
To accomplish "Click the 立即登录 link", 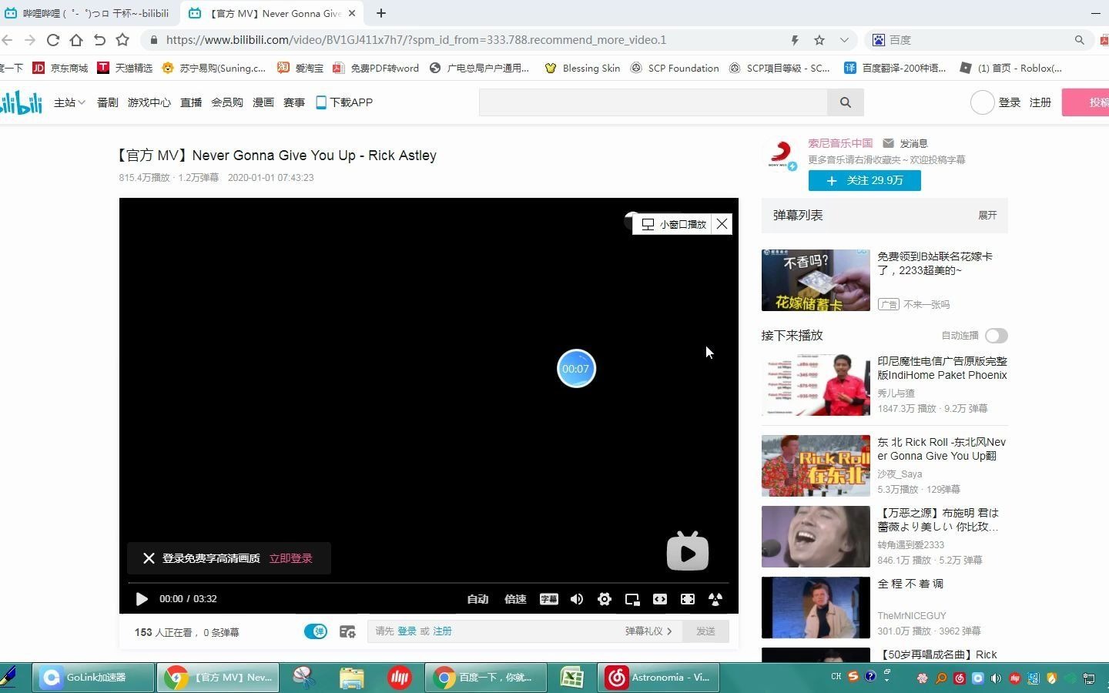I will pyautogui.click(x=290, y=558).
